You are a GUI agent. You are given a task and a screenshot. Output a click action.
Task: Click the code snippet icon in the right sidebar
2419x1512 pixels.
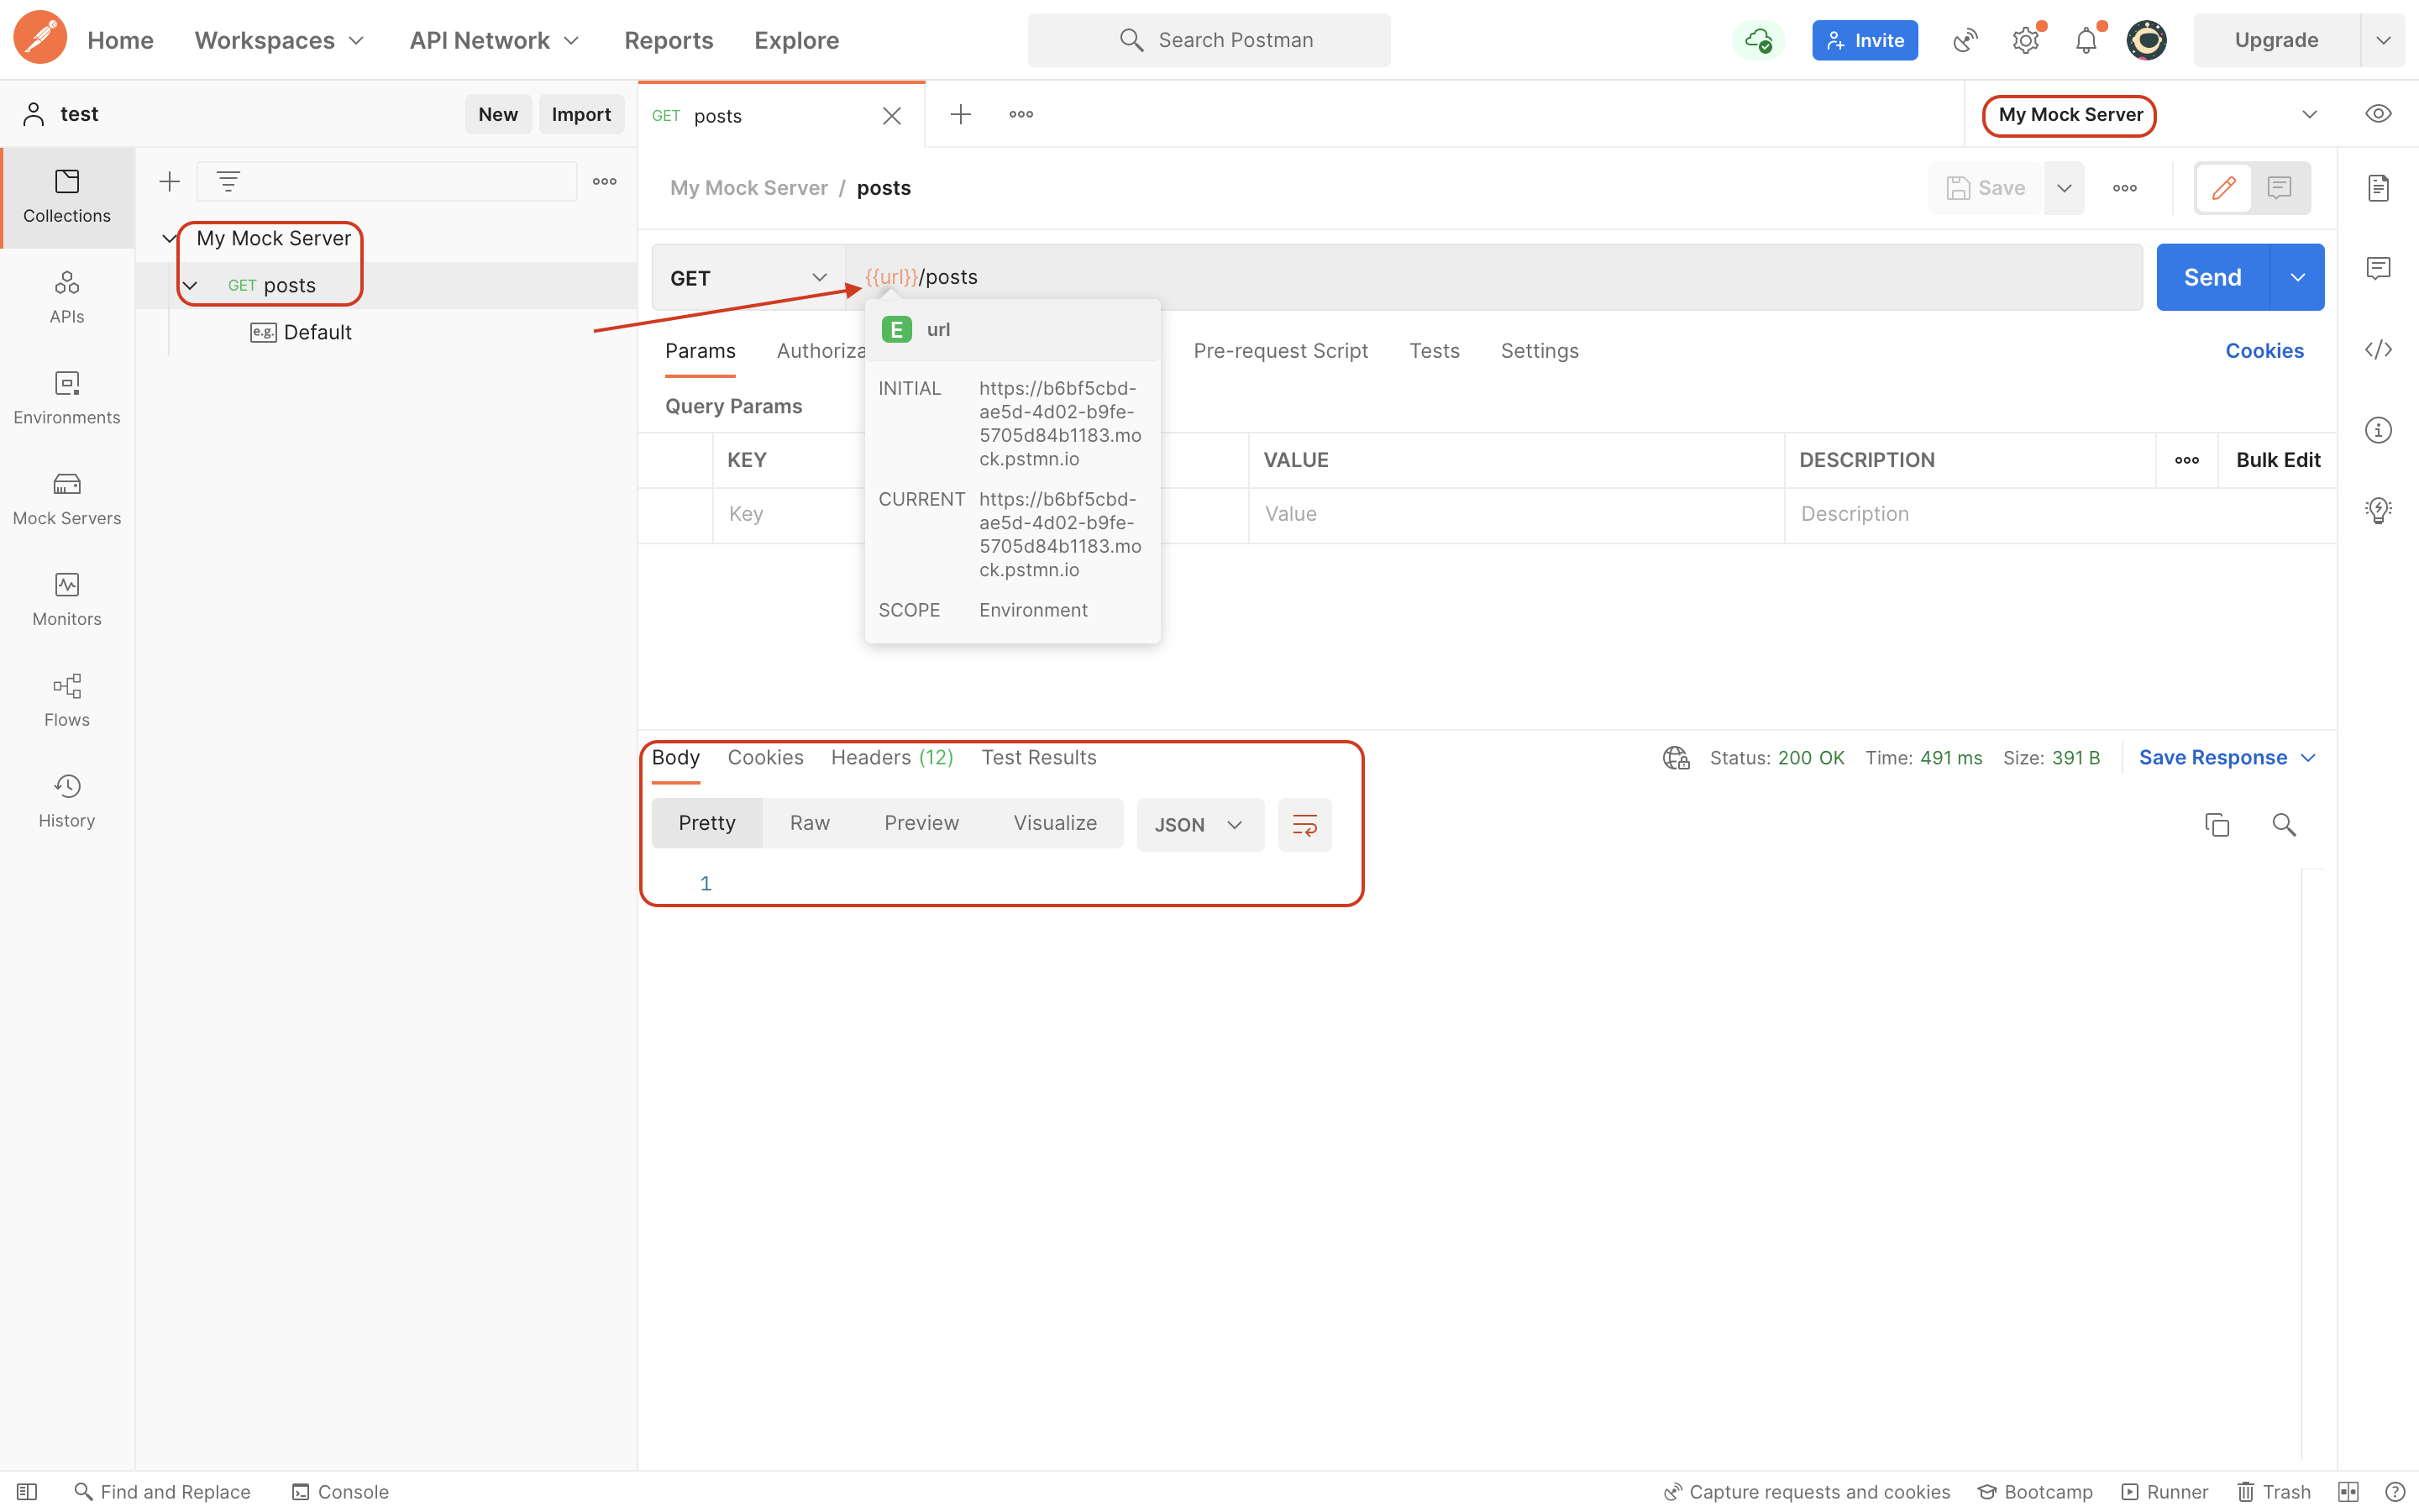click(2378, 349)
